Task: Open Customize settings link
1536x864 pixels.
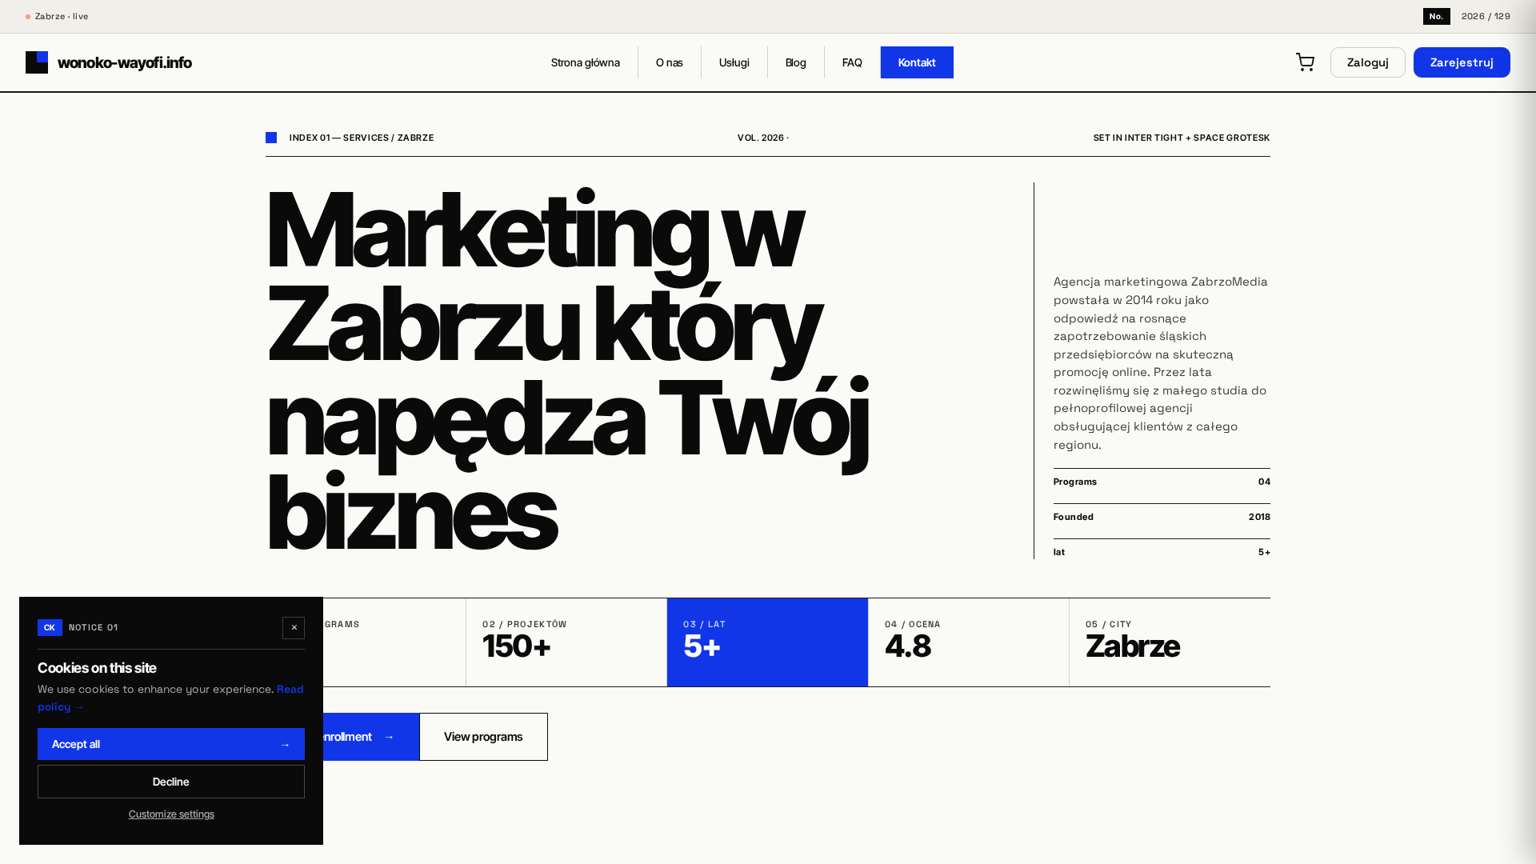Action: click(171, 814)
